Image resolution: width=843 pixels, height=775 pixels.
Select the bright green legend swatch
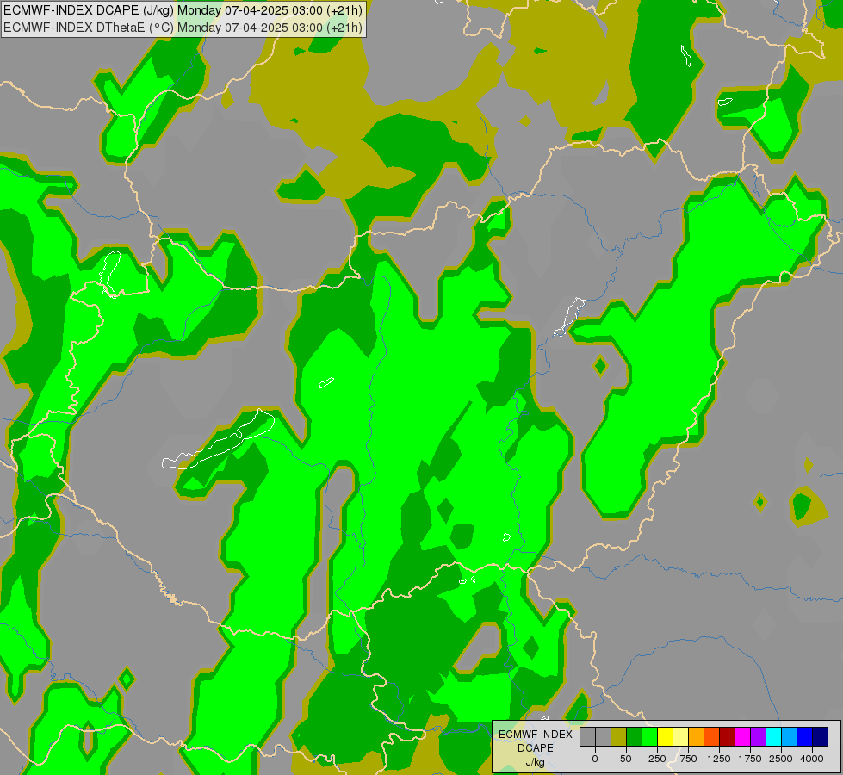click(x=649, y=737)
